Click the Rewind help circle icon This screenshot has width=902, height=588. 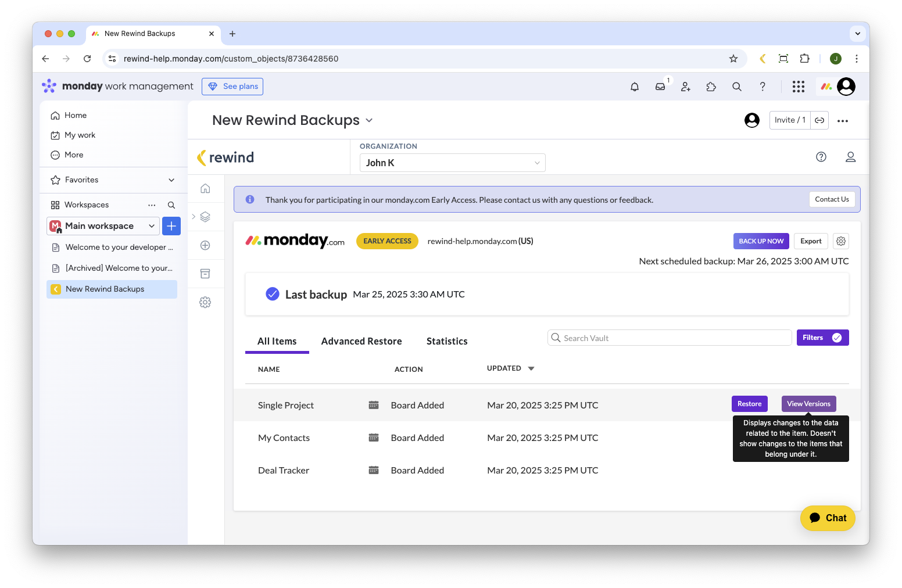pyautogui.click(x=821, y=157)
